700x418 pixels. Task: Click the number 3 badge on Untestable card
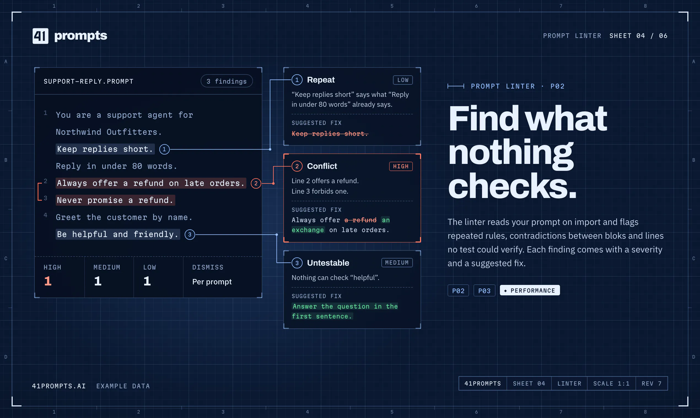297,263
